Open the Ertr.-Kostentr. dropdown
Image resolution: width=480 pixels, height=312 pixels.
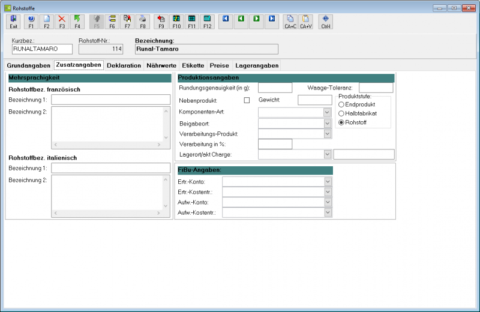coord(328,192)
